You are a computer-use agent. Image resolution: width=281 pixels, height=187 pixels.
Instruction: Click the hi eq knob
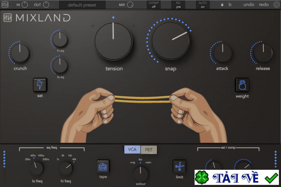[x=60, y=39]
